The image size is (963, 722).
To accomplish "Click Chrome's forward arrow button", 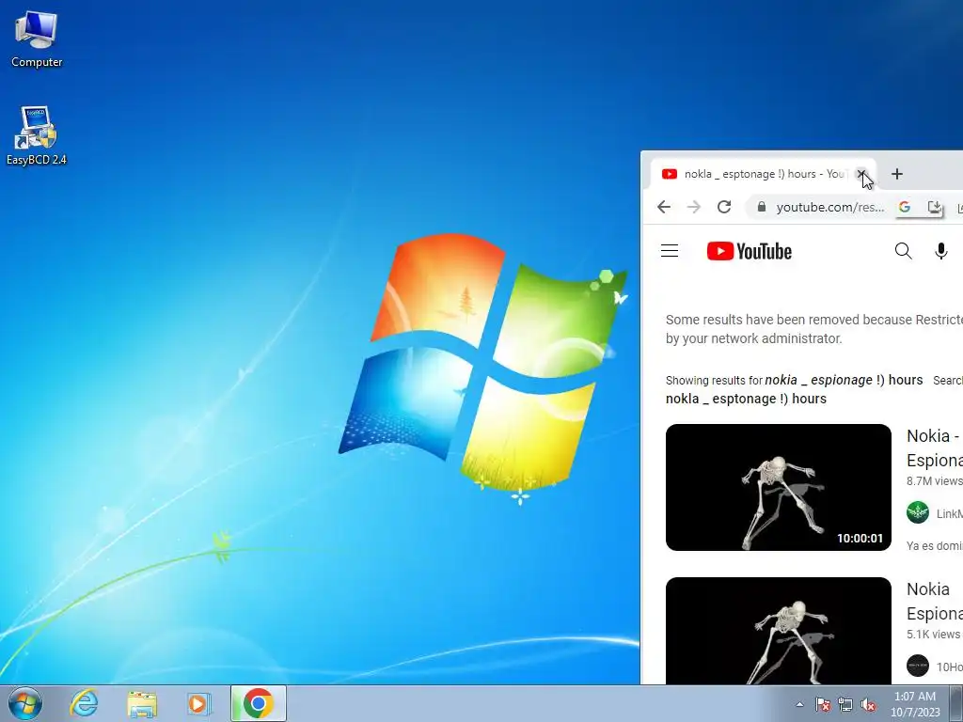I will (x=694, y=207).
